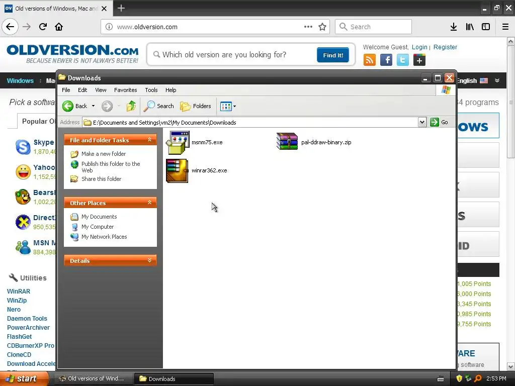Viewport: 515px width, 386px height.
Task: Click the Firefox Search box
Action: click(374, 27)
